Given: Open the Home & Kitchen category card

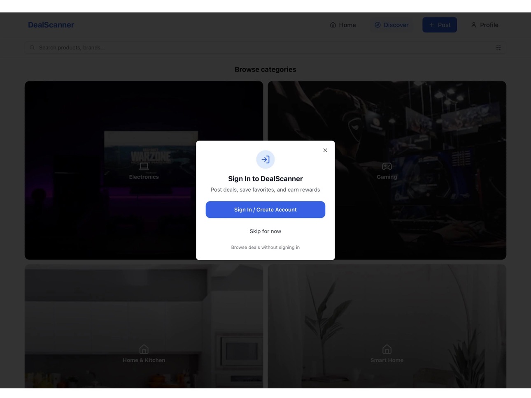Looking at the screenshot, I should pyautogui.click(x=144, y=326).
